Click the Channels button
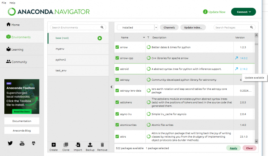The height and width of the screenshot is (156, 268). pyautogui.click(x=169, y=27)
